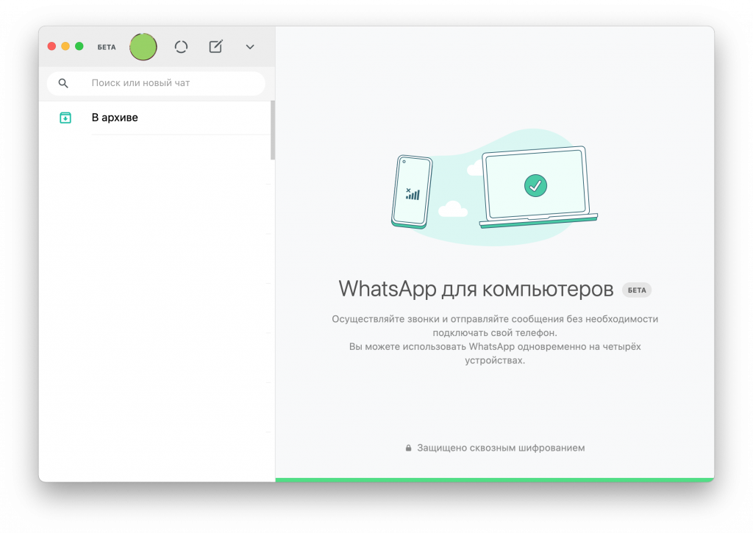The height and width of the screenshot is (533, 753).
Task: Click the phone illustration
Action: [412, 192]
